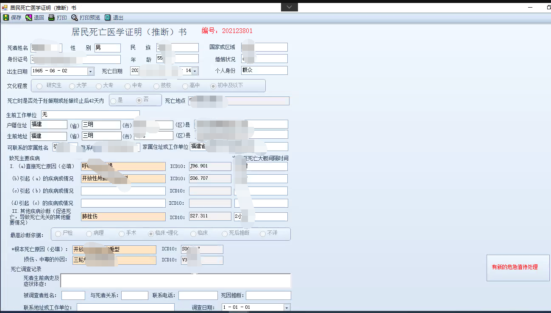Click the ICD10 field for (d) cause row
Image resolution: width=551 pixels, height=313 pixels.
coord(210,203)
